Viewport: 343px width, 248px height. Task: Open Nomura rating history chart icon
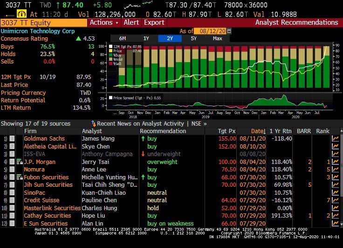click(x=335, y=170)
